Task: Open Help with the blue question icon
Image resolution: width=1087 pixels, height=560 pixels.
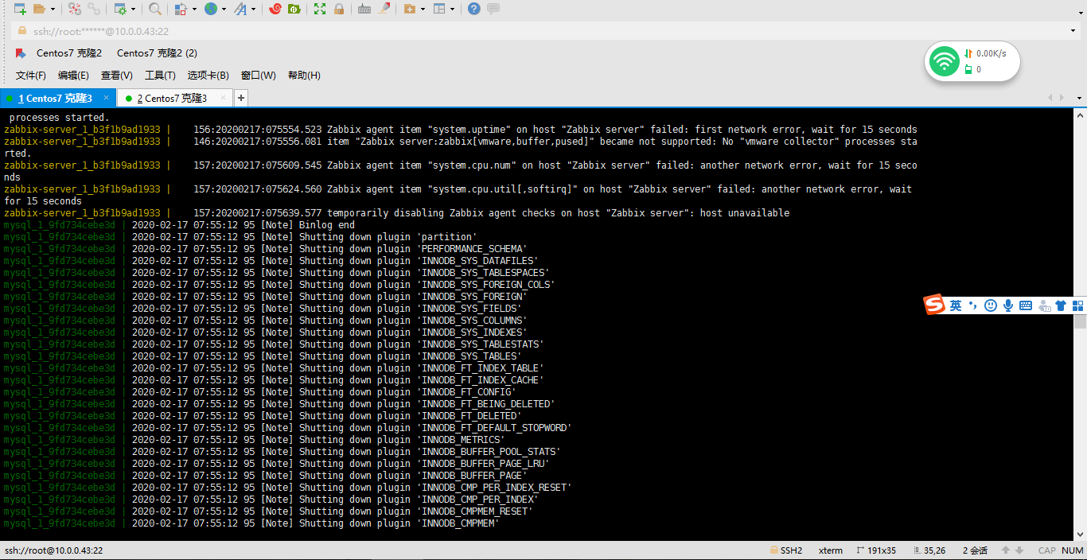Action: 474,9
